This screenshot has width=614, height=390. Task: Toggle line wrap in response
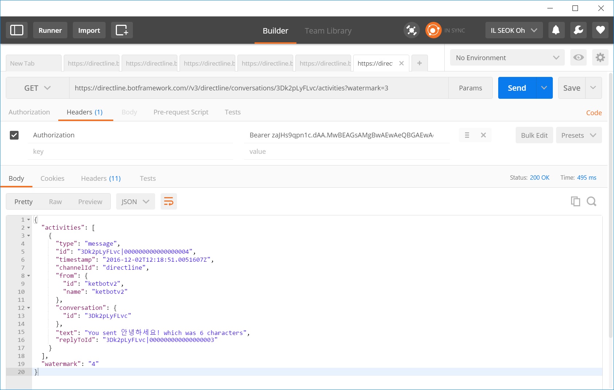[x=169, y=202]
